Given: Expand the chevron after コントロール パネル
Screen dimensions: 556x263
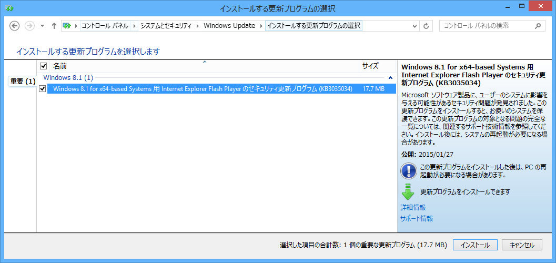Looking at the screenshot, I should coord(135,26).
